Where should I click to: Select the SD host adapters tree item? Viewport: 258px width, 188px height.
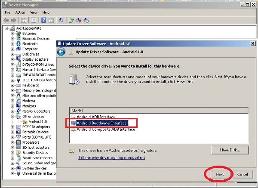point(36,148)
